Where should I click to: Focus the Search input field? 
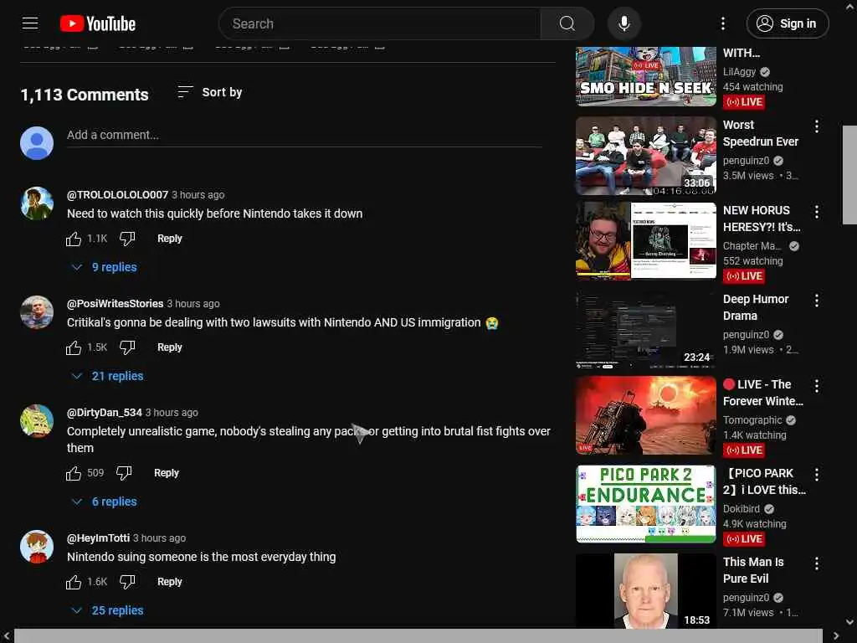point(380,23)
